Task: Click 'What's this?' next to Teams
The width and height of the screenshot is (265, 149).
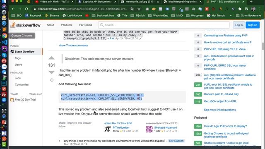Action: coord(36,94)
